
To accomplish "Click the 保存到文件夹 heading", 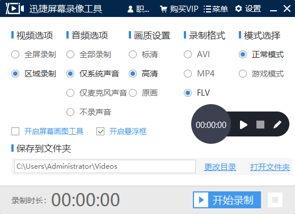I will (x=44, y=148).
